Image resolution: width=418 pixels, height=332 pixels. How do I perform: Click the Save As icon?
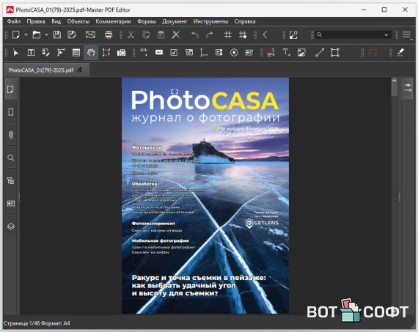(x=72, y=34)
